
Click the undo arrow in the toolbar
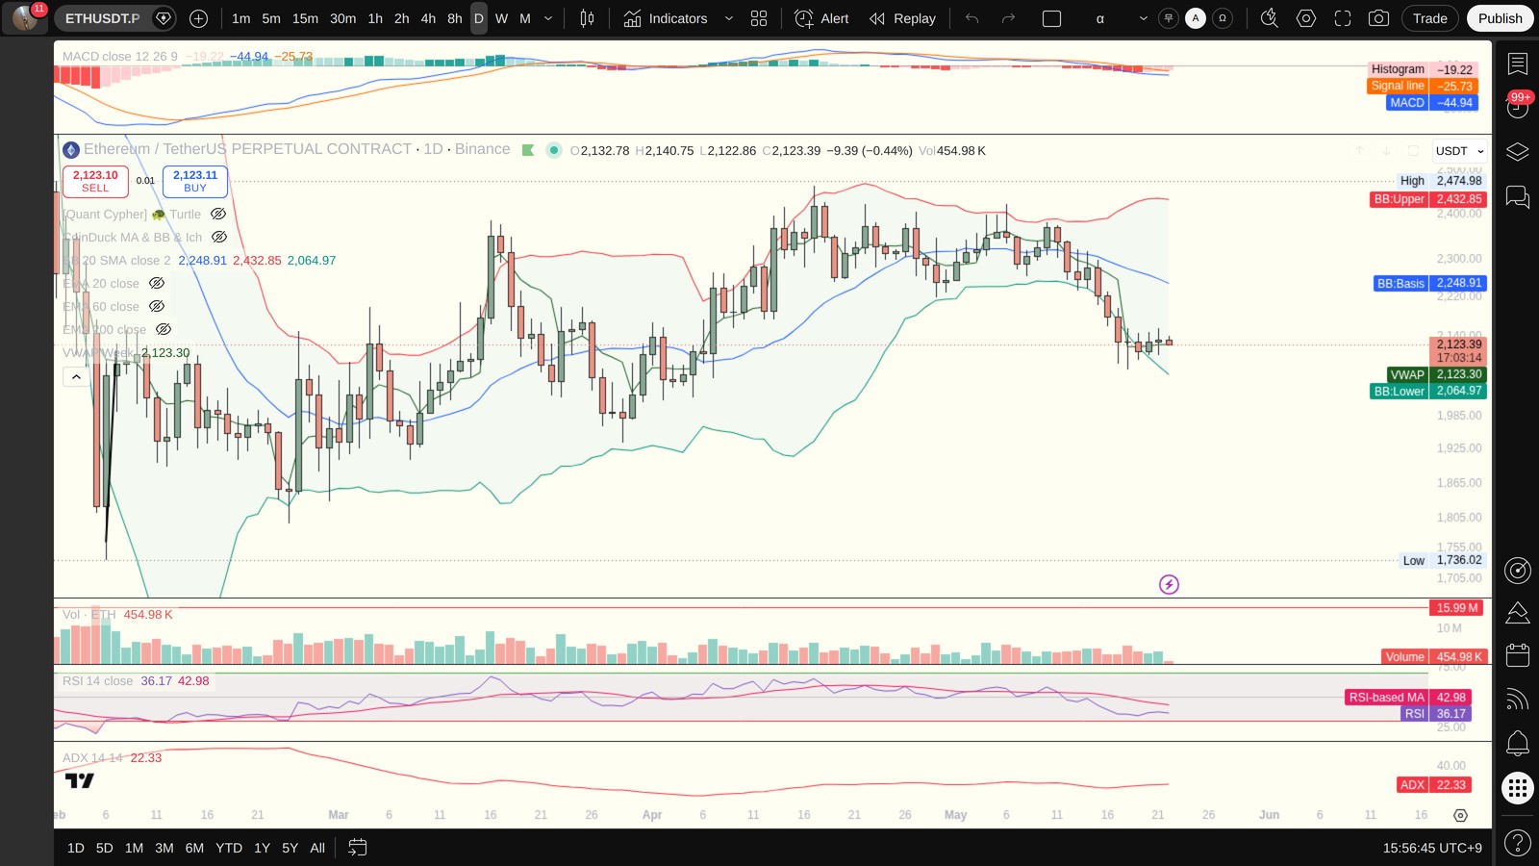coord(972,18)
